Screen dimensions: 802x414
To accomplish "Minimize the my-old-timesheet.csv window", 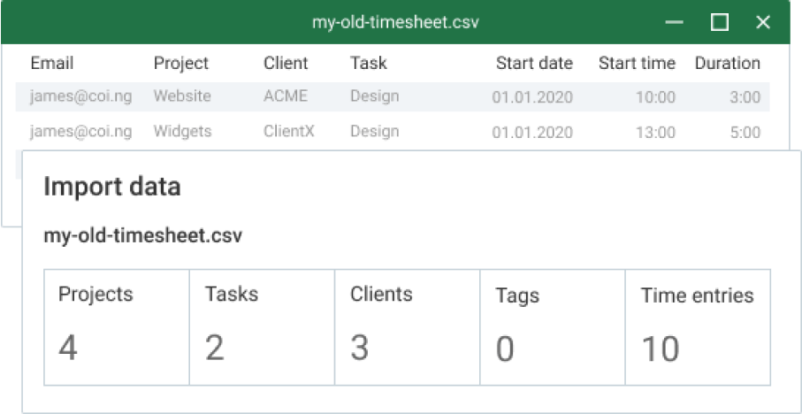I will [x=675, y=23].
